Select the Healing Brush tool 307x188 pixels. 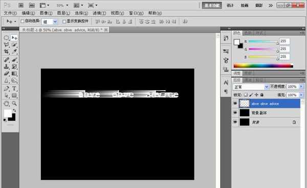pyautogui.click(x=6, y=59)
